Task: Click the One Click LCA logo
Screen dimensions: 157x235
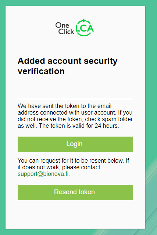Action: pos(75,28)
